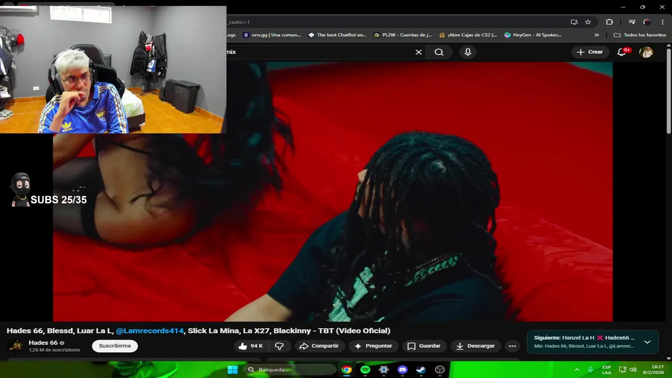Open network tray icon
Image resolution: width=672 pixels, height=378 pixels.
point(623,370)
